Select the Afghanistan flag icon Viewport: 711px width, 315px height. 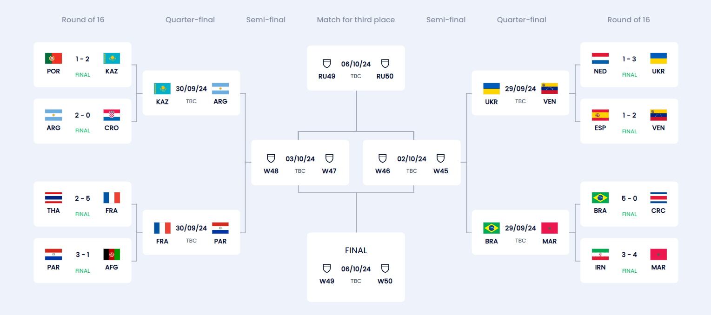point(112,255)
